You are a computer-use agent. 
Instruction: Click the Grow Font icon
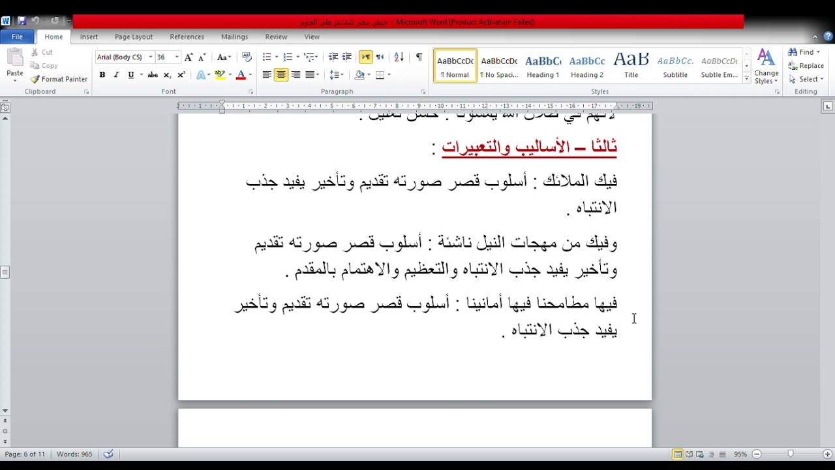[x=189, y=57]
